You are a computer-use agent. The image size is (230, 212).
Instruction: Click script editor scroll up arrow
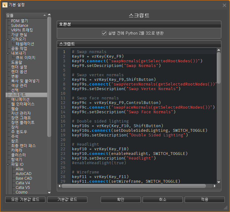pos(219,50)
